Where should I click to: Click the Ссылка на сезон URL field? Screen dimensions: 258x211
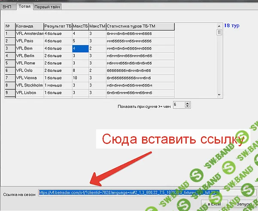(147, 193)
